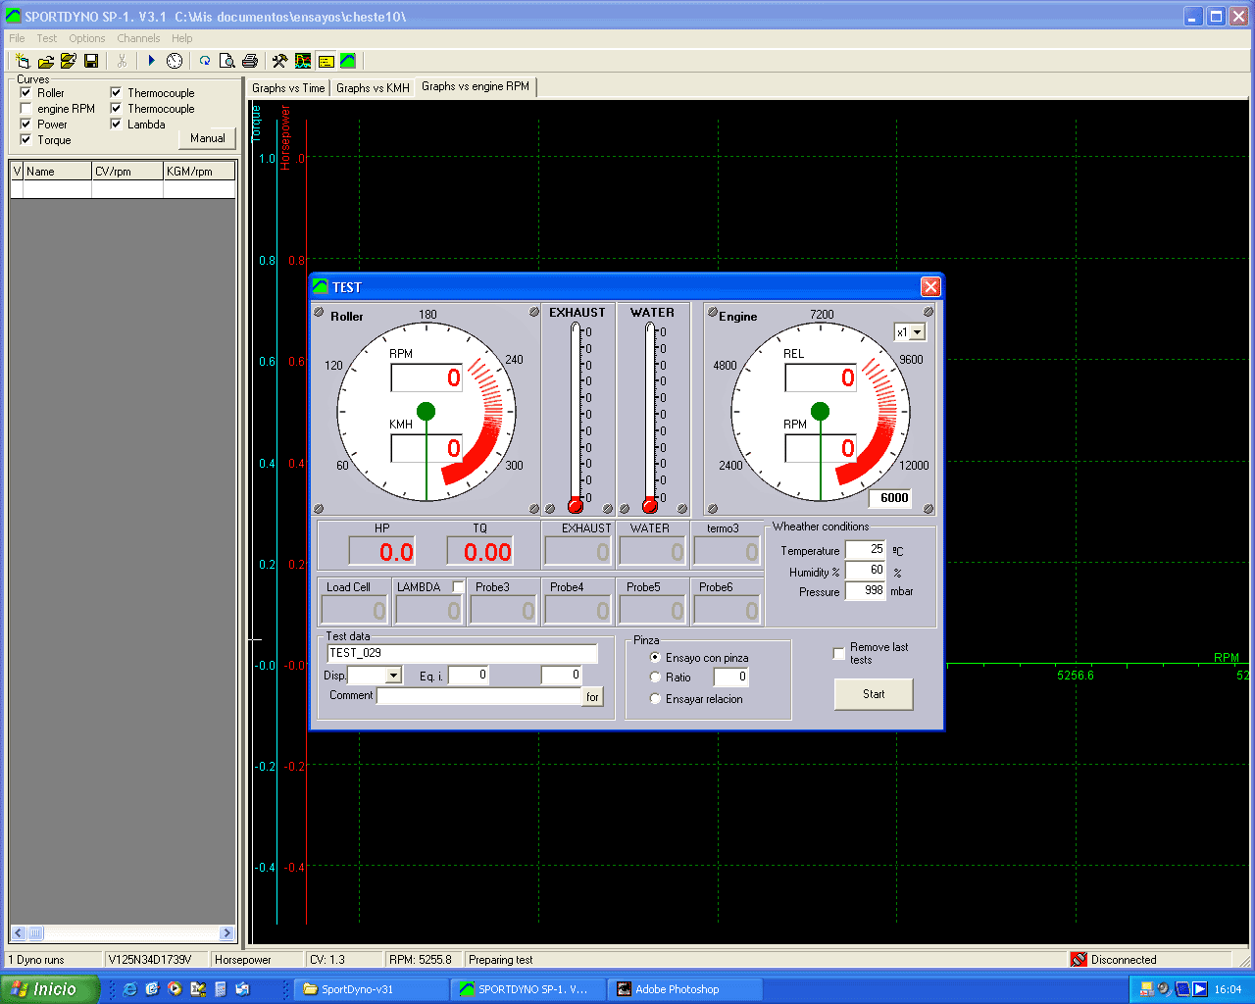Viewport: 1255px width, 1004px height.
Task: Toggle the Power curve checkbox
Action: point(25,125)
